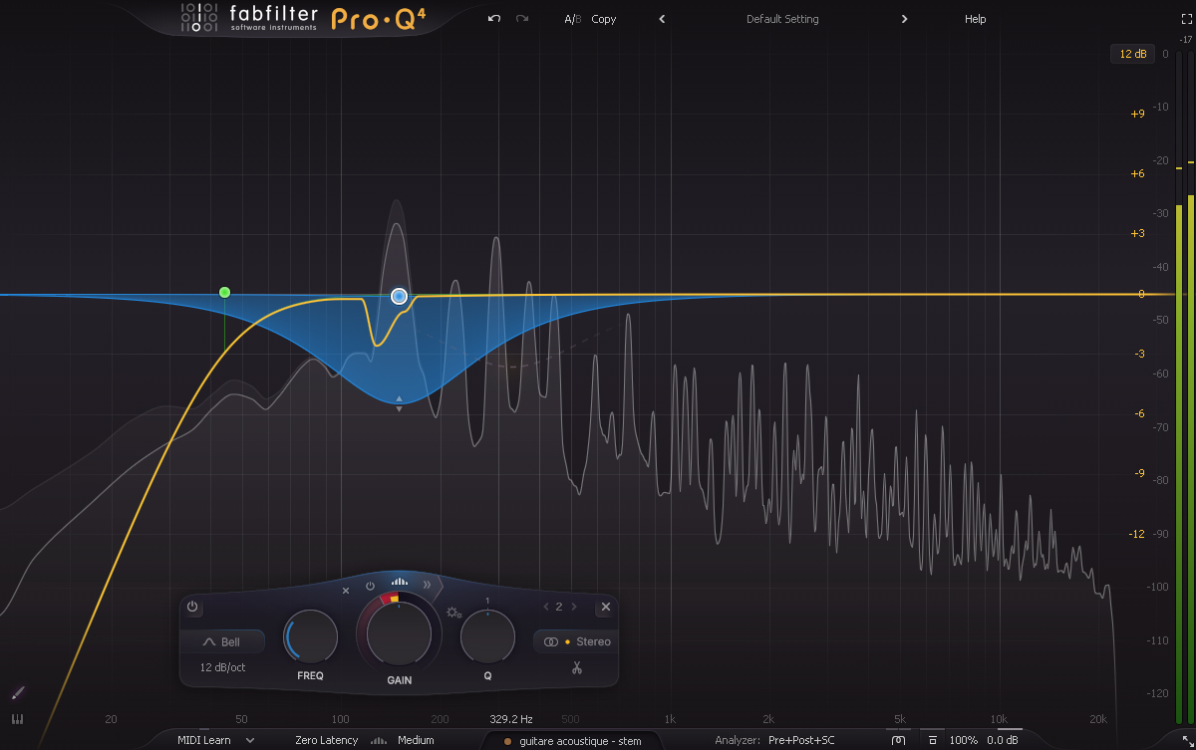
Task: Toggle dynamic EQ power above gain knob
Action: point(370,586)
